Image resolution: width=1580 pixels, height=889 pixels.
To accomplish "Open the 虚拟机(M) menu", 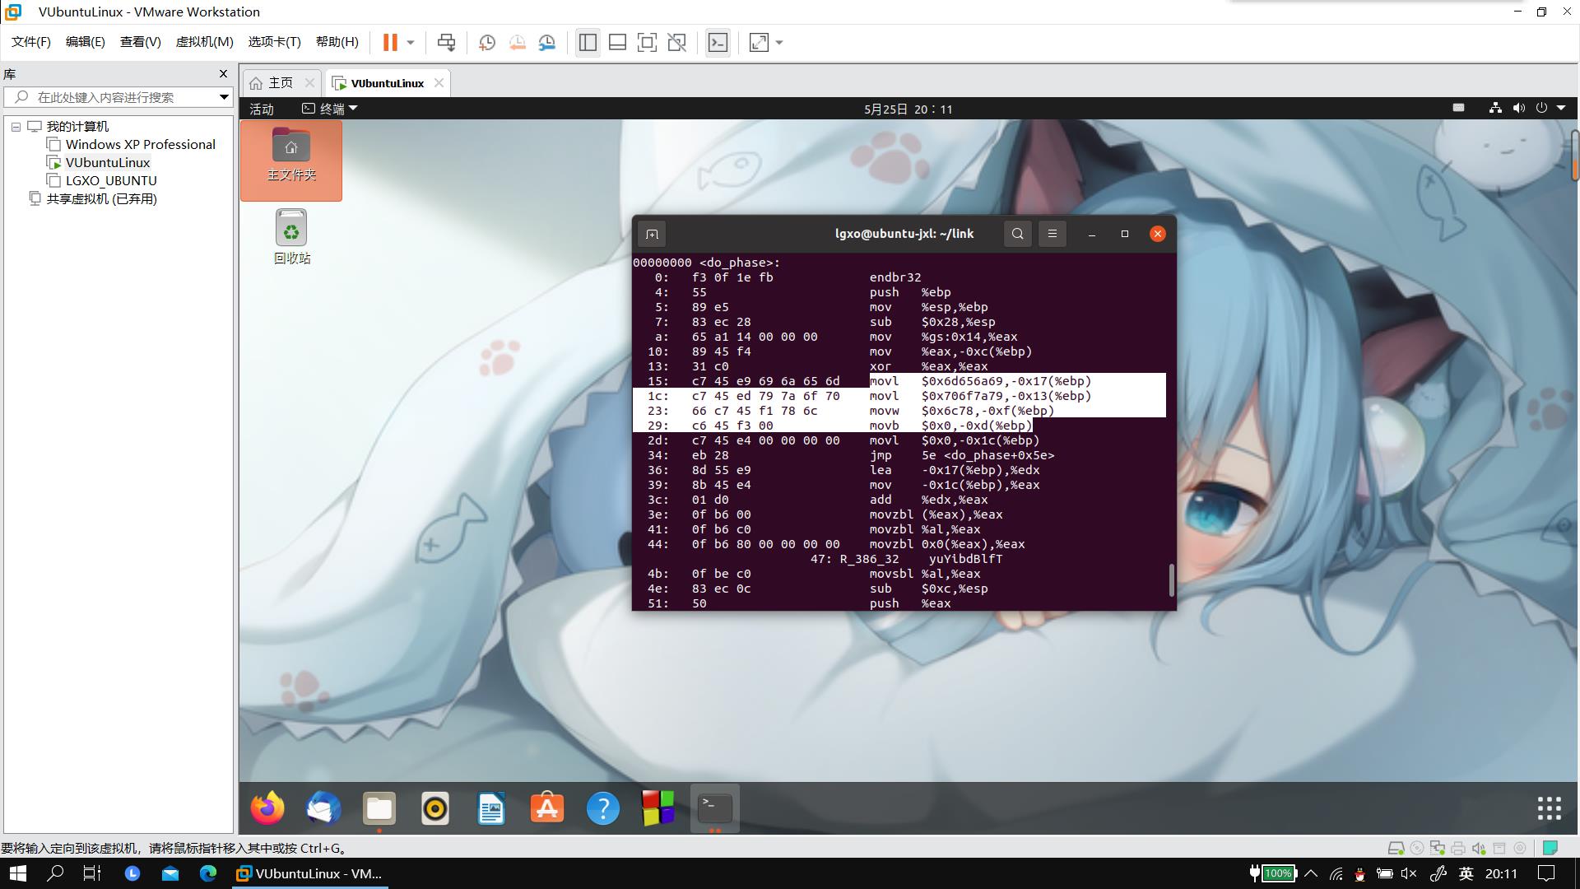I will pos(204,42).
